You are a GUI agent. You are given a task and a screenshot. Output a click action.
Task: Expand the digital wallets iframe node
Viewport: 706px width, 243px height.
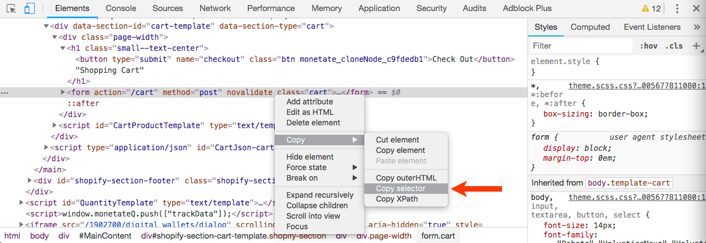pos(21,225)
